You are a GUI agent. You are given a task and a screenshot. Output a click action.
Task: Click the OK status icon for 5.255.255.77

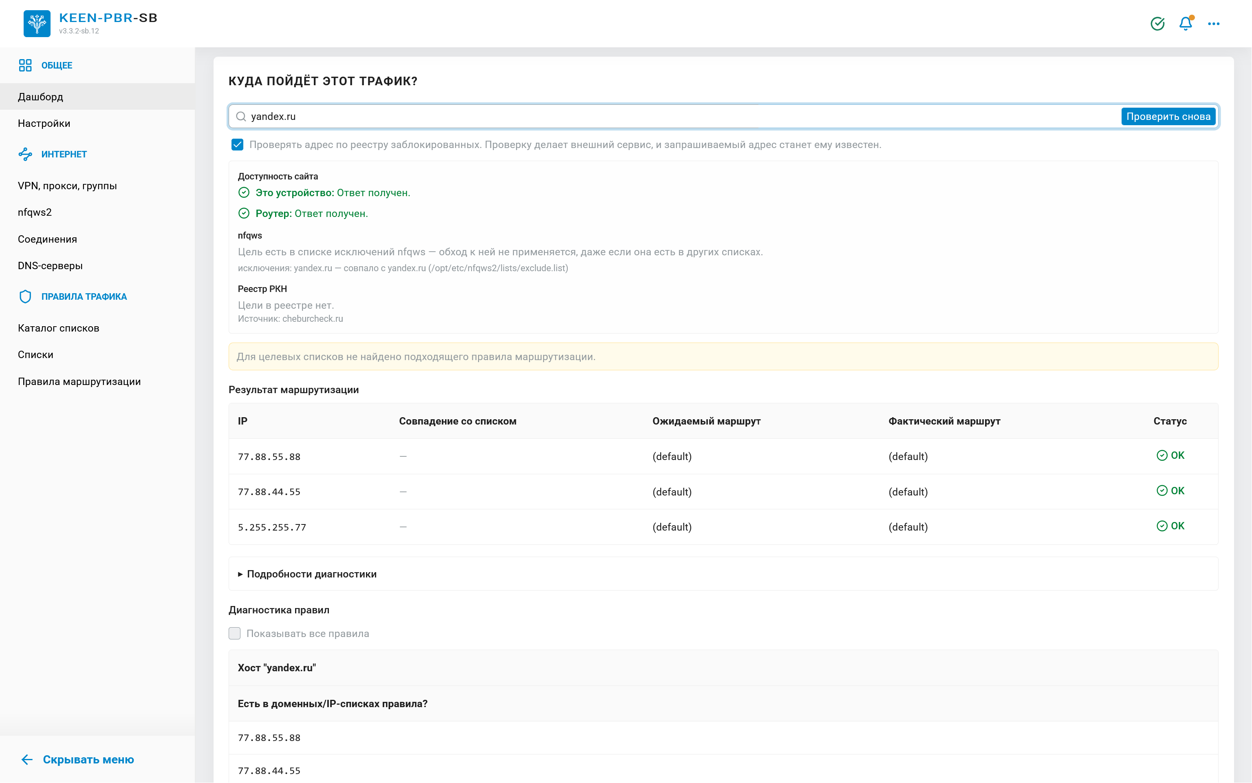(1162, 526)
